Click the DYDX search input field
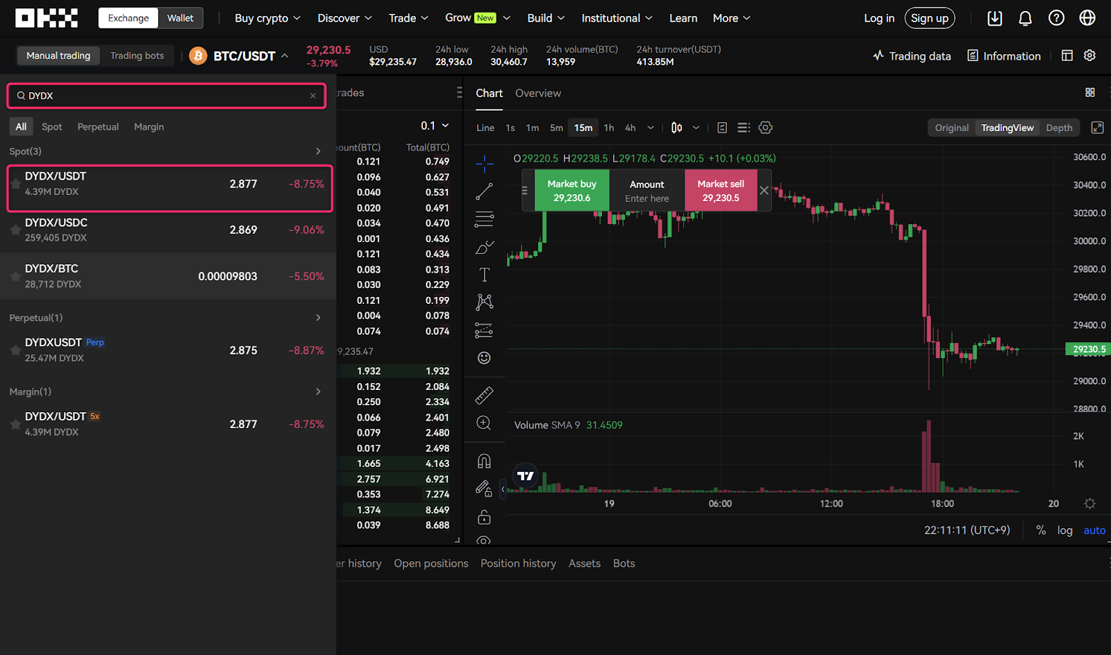 click(166, 96)
